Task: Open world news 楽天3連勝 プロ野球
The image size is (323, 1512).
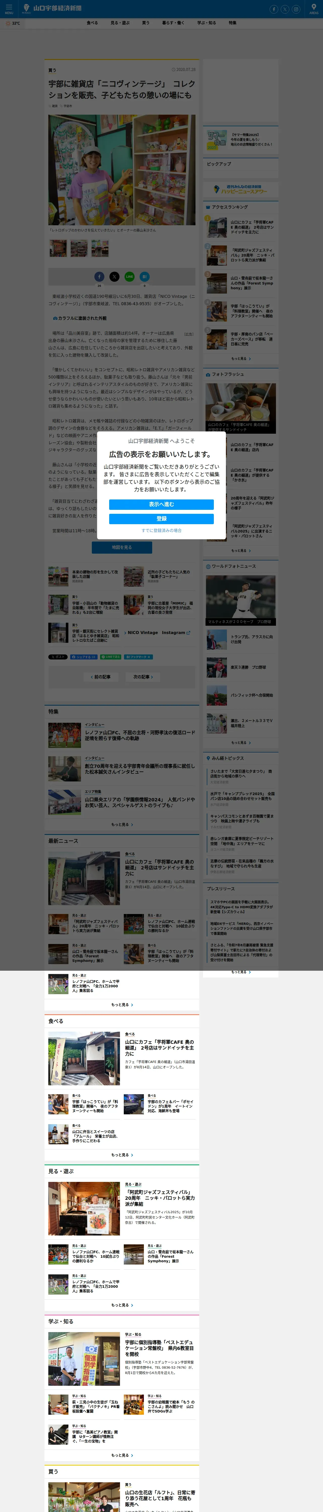Action: [x=249, y=667]
